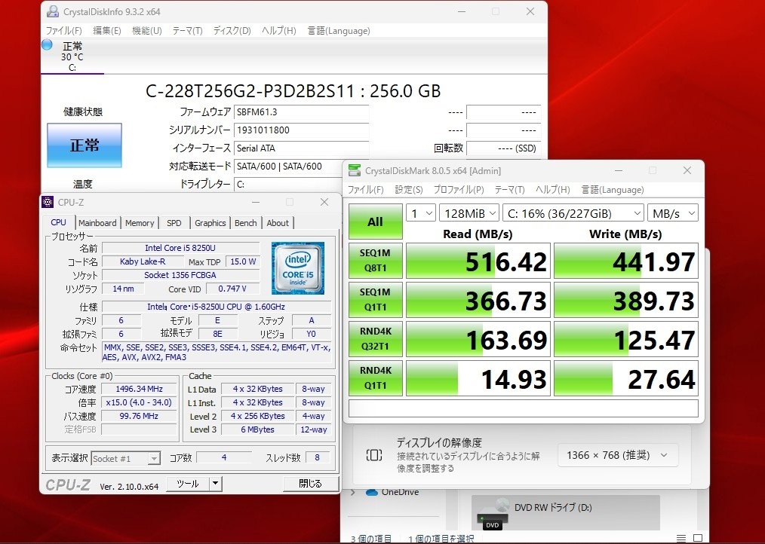Expand the OneDrive tree node
The image size is (765, 544).
(x=353, y=492)
